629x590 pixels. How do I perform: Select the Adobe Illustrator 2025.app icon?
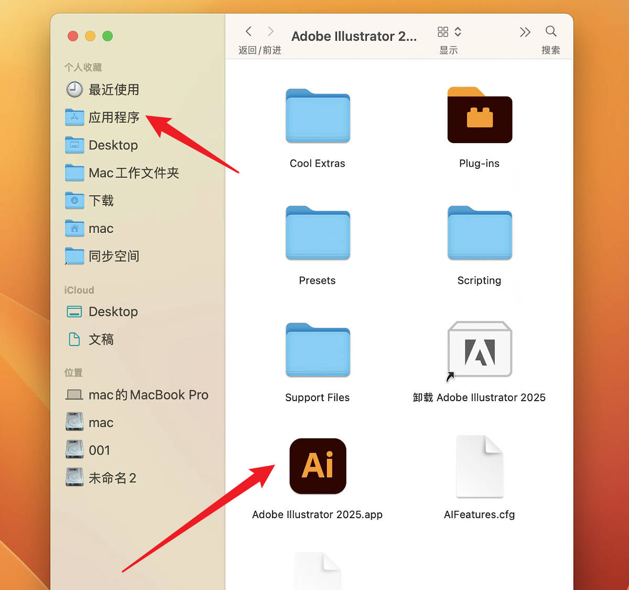pos(318,466)
